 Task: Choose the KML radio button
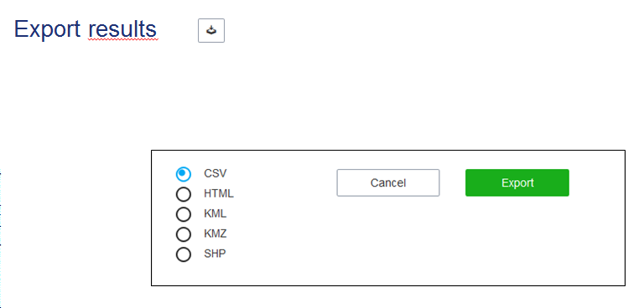click(183, 214)
